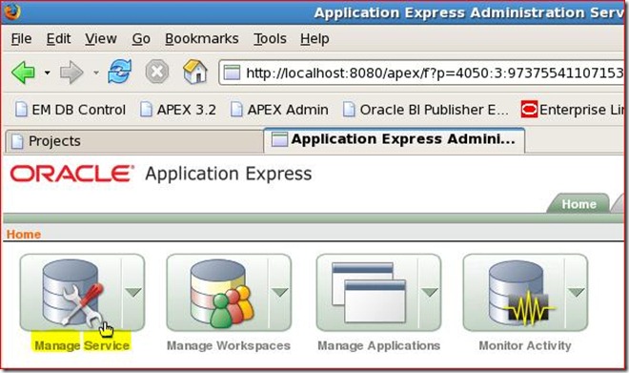Switch to the Projects browser tab
Screen dimensions: 629x373
pos(134,141)
